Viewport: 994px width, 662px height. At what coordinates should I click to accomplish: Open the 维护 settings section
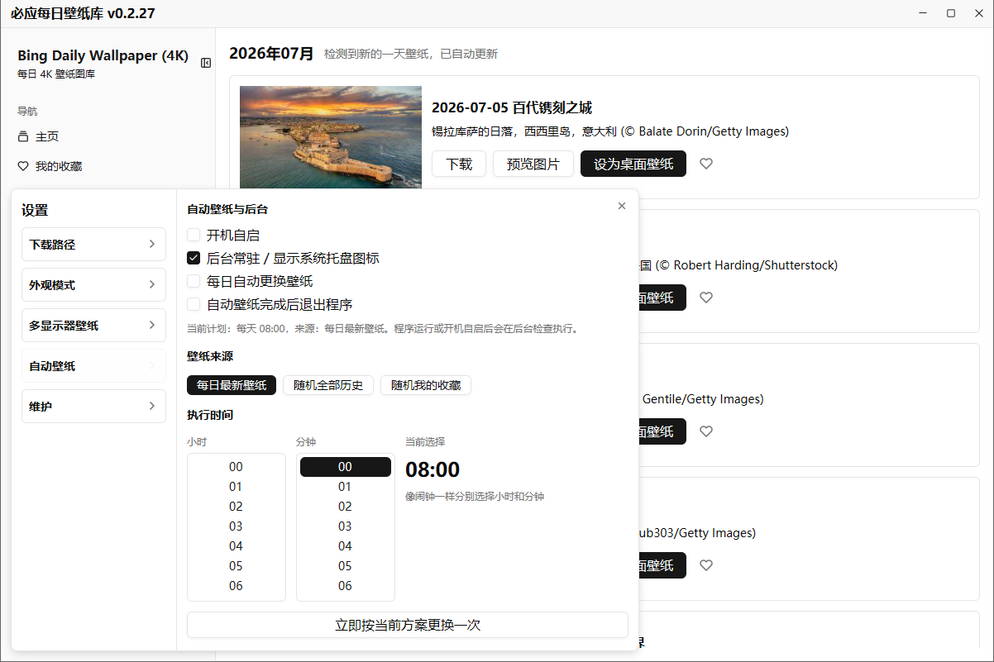tap(93, 407)
